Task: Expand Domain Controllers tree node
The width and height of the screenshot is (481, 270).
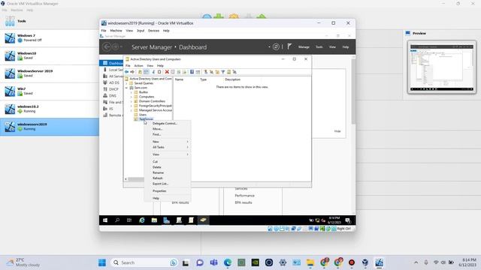Action: [x=132, y=101]
